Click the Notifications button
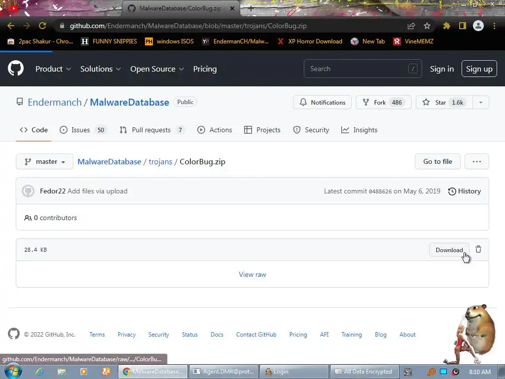This screenshot has height=379, width=505. (x=322, y=102)
